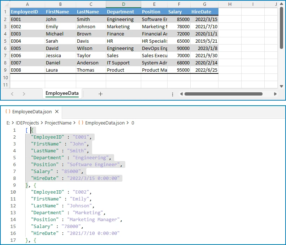
Task: Select cell containing E004
Action: point(27,41)
